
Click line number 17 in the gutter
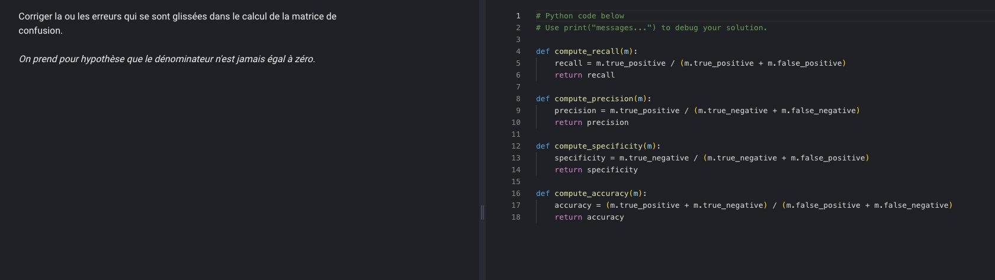tap(515, 205)
